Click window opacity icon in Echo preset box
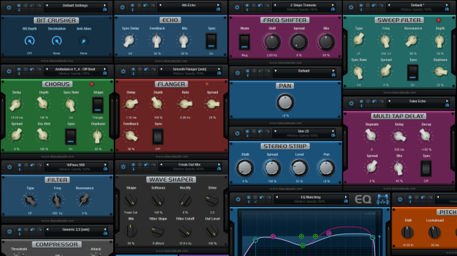Viewport: 457px width, 256px height. click(x=218, y=9)
